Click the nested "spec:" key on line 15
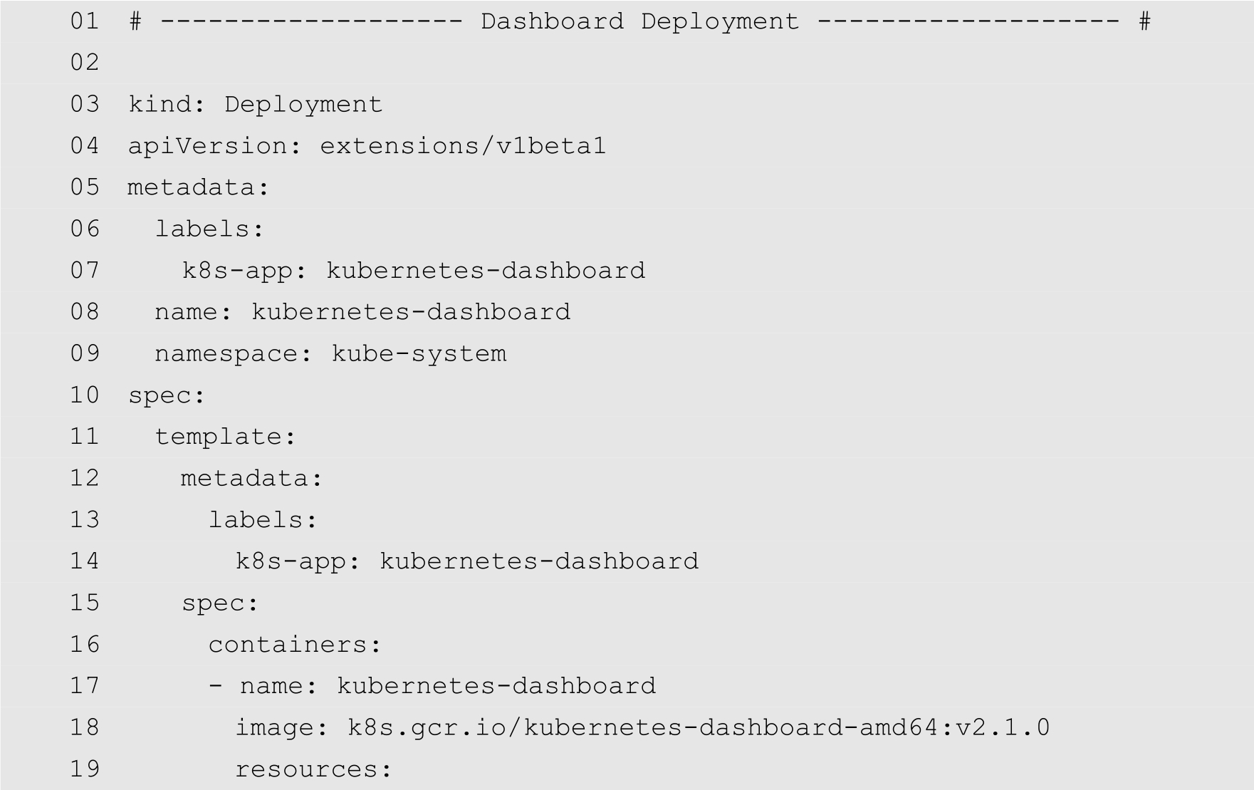Screen dimensions: 1254x790 220,603
